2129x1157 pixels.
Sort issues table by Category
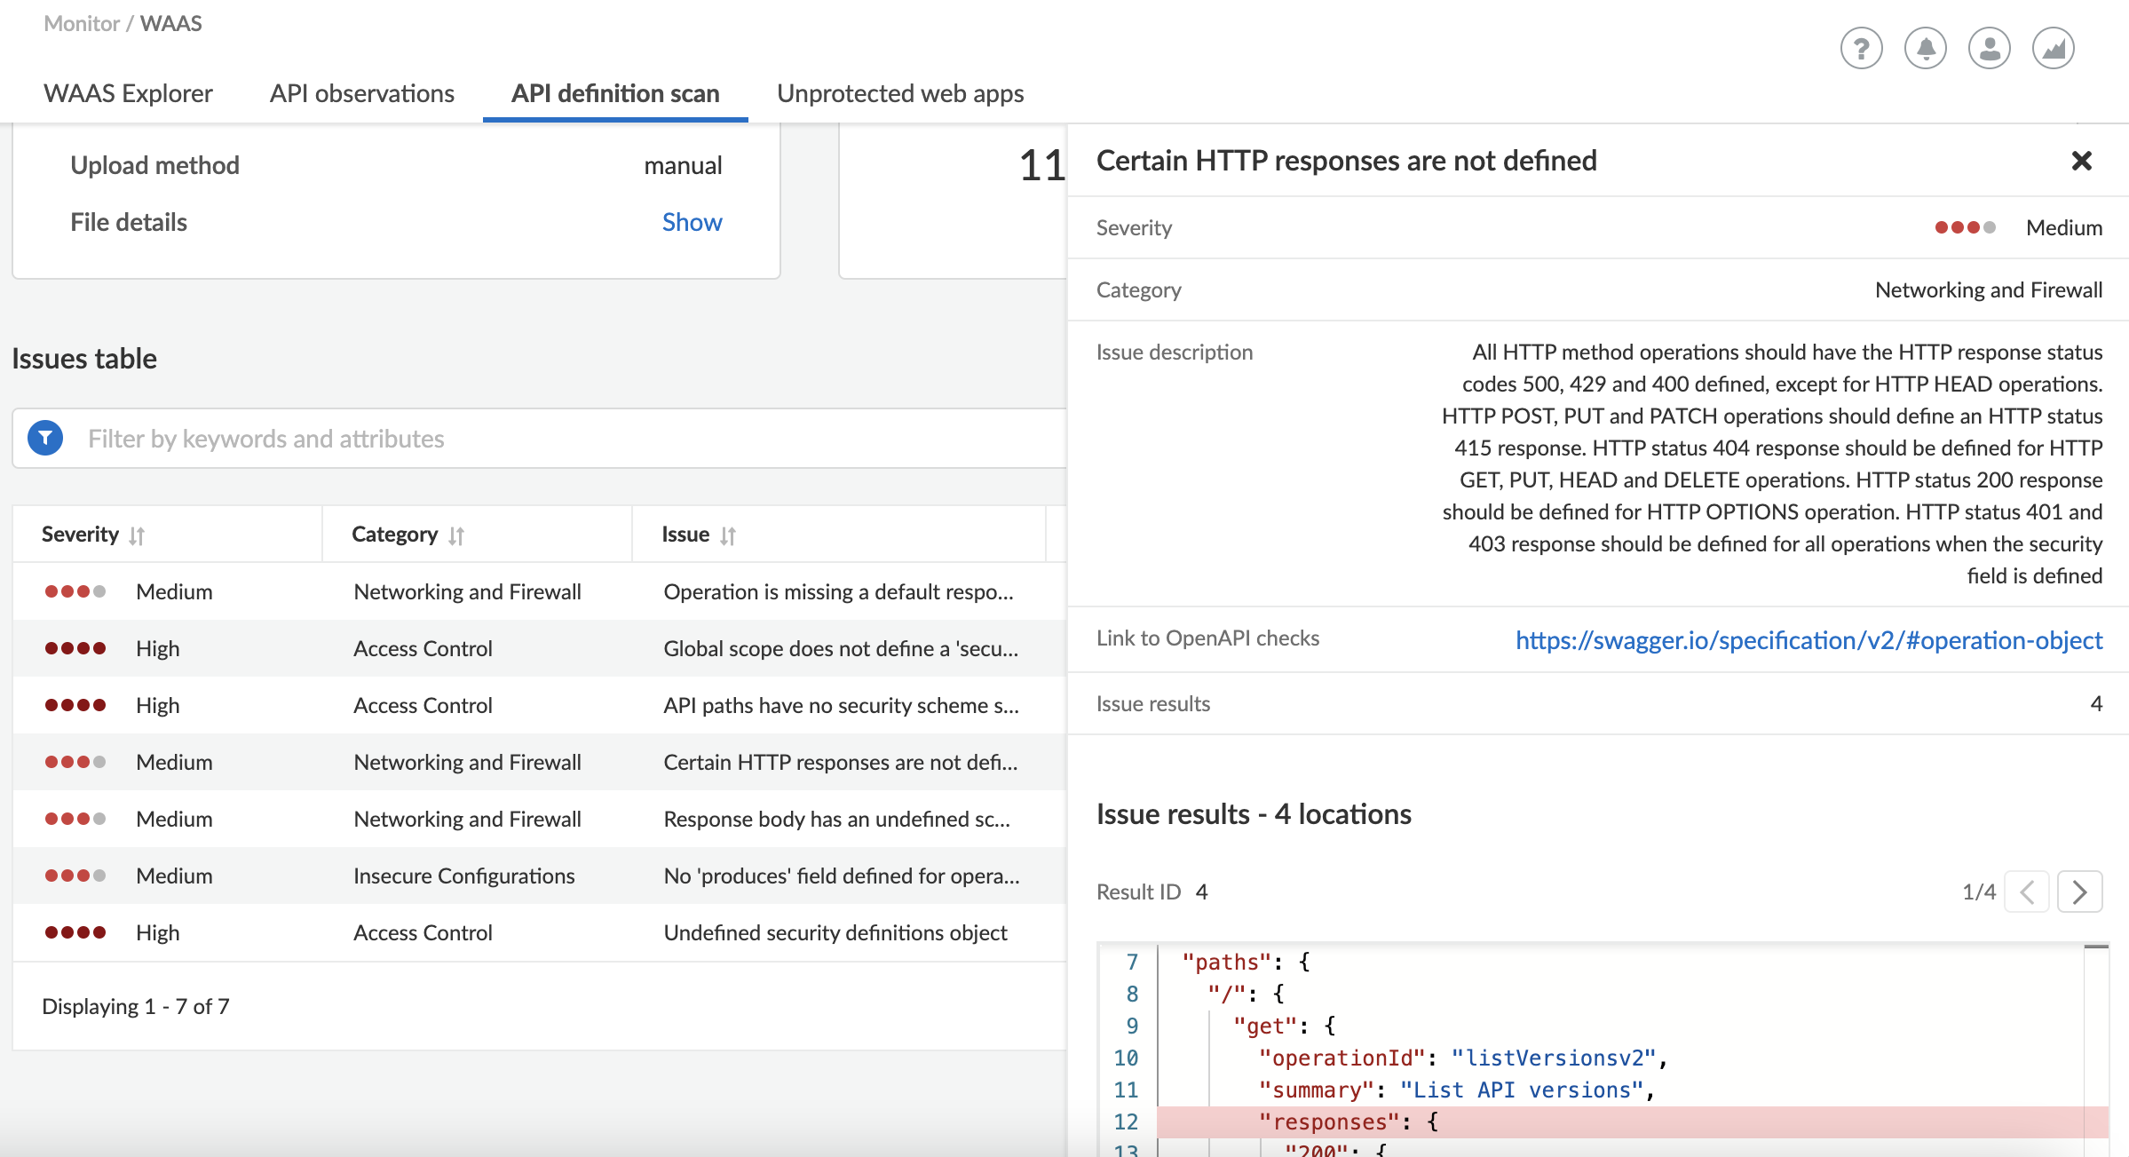456,535
